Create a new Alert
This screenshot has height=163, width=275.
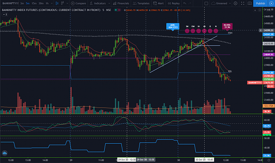pos(158,4)
